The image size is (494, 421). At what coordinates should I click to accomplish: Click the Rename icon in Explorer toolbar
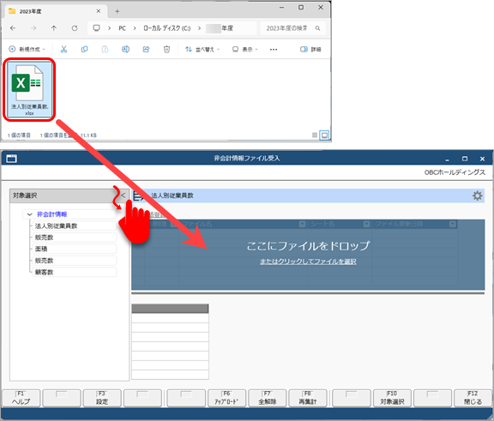coord(125,49)
